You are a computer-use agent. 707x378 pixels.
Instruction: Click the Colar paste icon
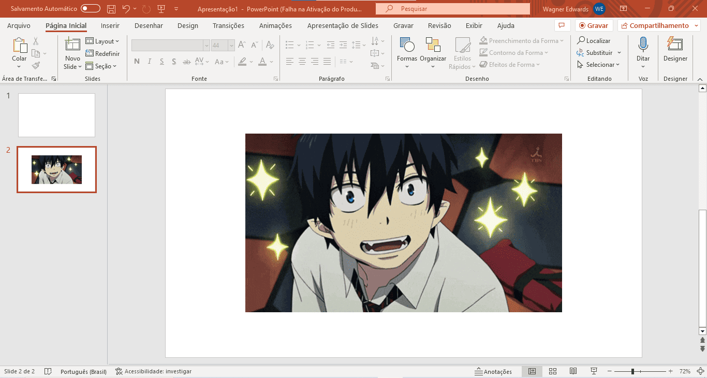[19, 46]
